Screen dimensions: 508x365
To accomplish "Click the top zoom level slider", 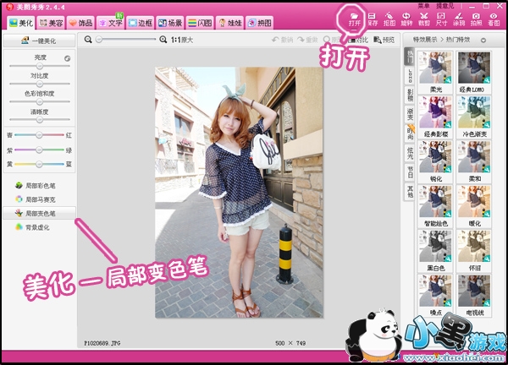I will tap(125, 40).
